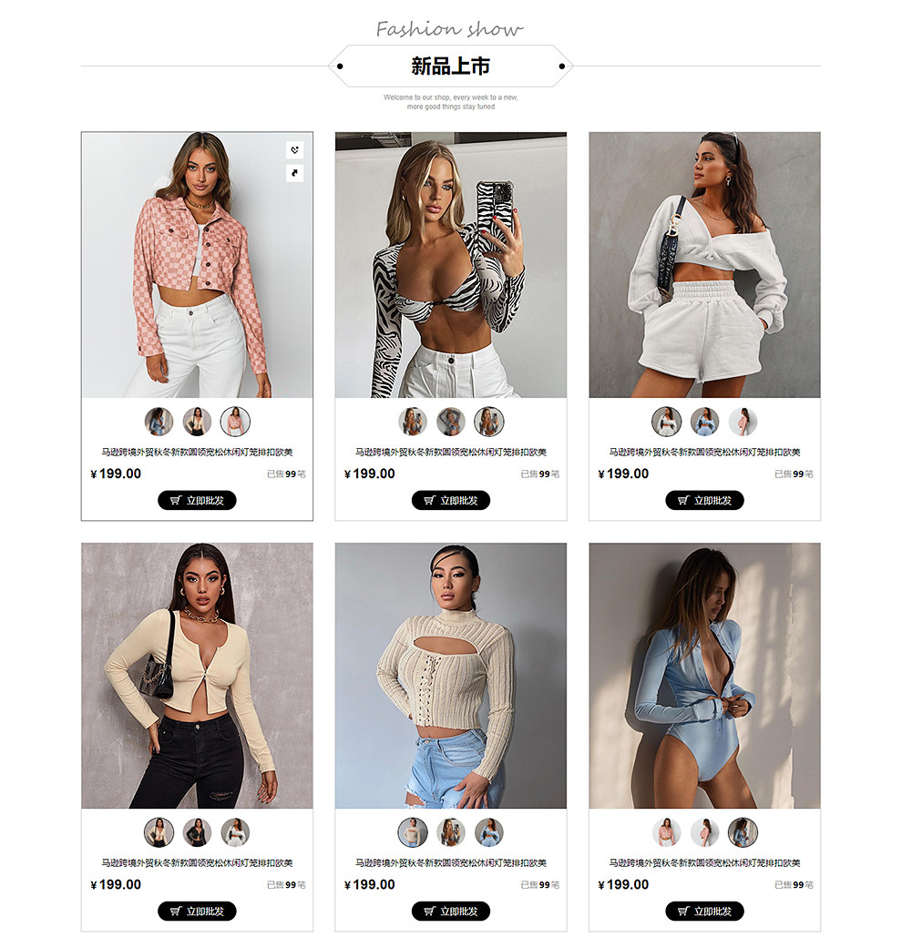Viewport: 902px width, 948px height.
Task: Choose middle variant thumbnail under zebra top
Action: pyautogui.click(x=451, y=422)
